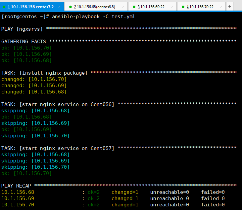Click 'failed=0' in the 10.1.156.68 recap row
This screenshot has width=242, height=210.
[213, 192]
